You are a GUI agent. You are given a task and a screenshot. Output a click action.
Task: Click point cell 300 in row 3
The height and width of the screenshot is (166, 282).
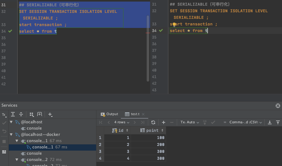click(148, 152)
